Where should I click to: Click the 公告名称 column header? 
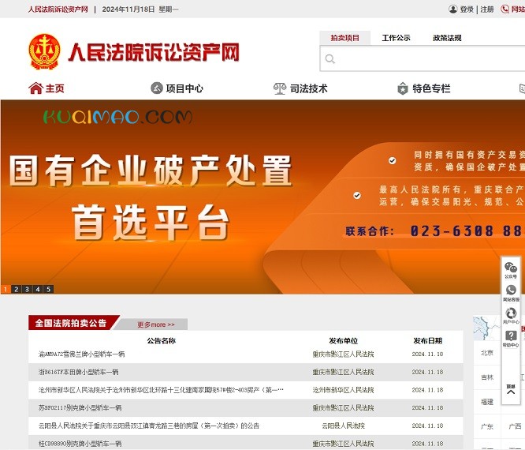162,341
